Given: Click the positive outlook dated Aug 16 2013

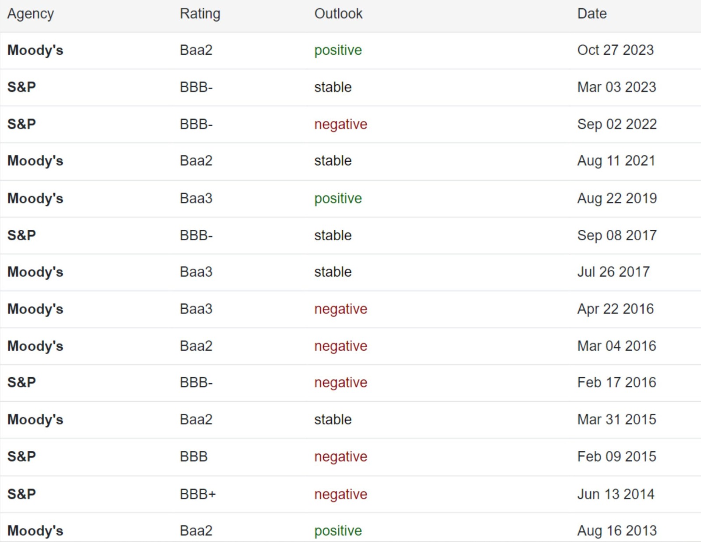Looking at the screenshot, I should pyautogui.click(x=338, y=531).
